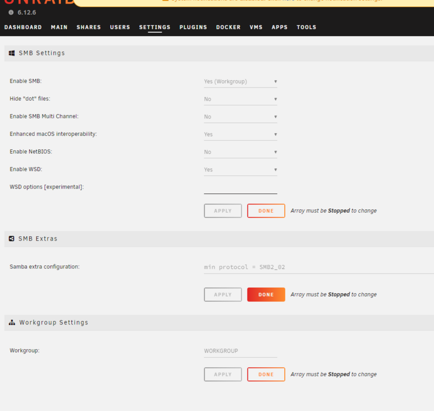The width and height of the screenshot is (434, 411).
Task: Click the Windows icon next to SMB Settings
Action: point(12,53)
